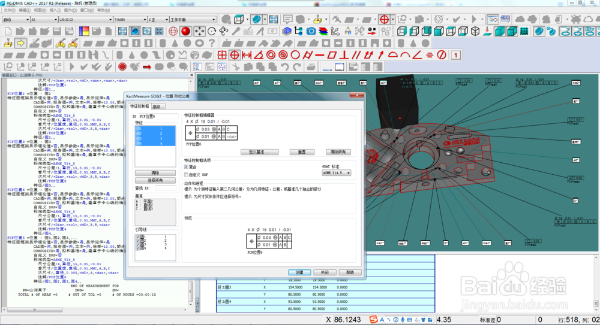The height and width of the screenshot is (325, 600).
Task: Click the 定义基准... button
Action: [x=259, y=152]
